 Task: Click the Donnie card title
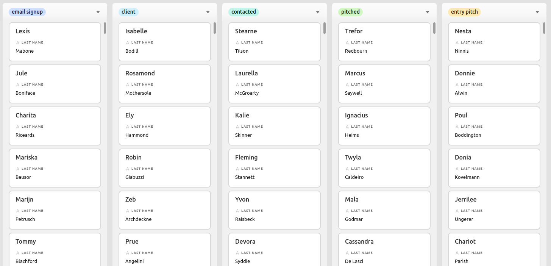[x=465, y=73]
